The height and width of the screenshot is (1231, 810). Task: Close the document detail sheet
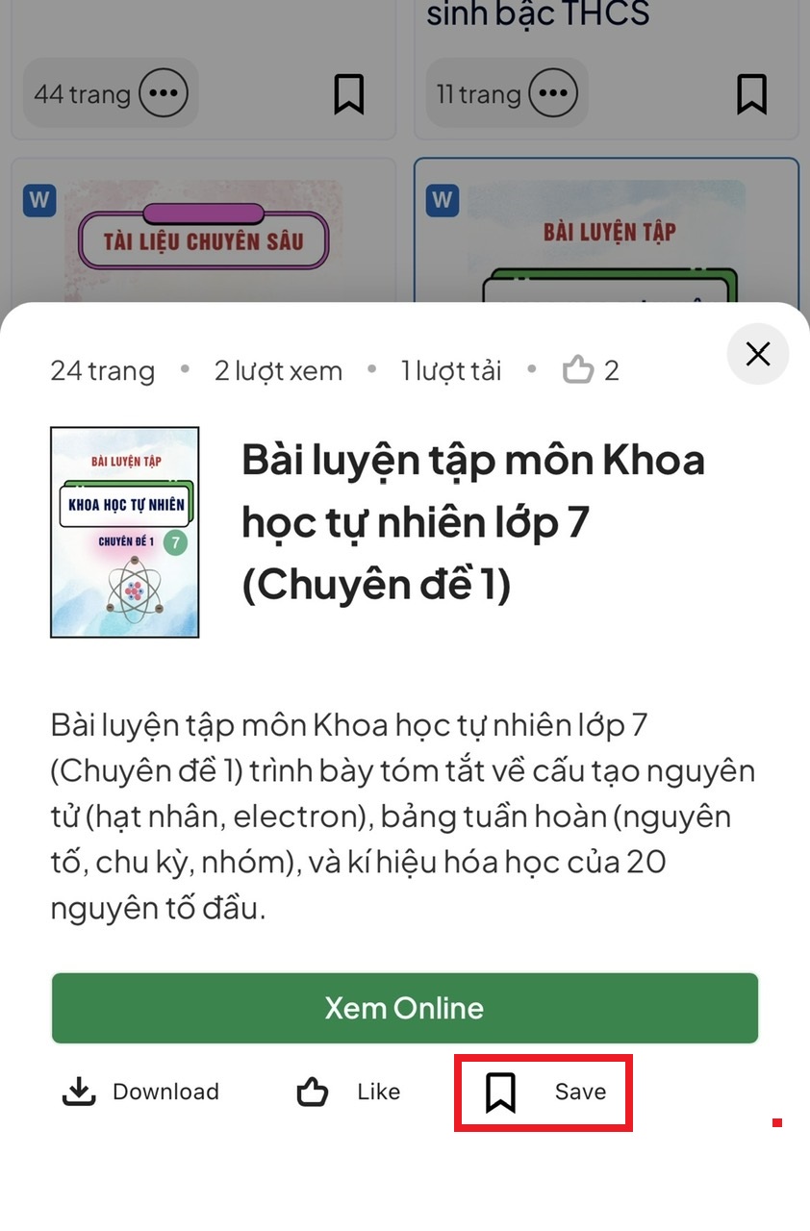tap(758, 354)
